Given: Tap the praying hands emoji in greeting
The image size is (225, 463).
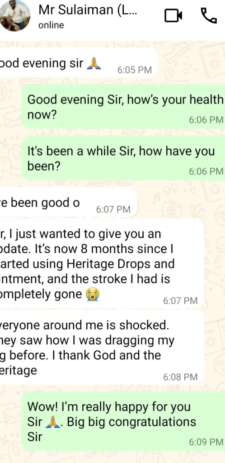Looking at the screenshot, I should click(94, 63).
